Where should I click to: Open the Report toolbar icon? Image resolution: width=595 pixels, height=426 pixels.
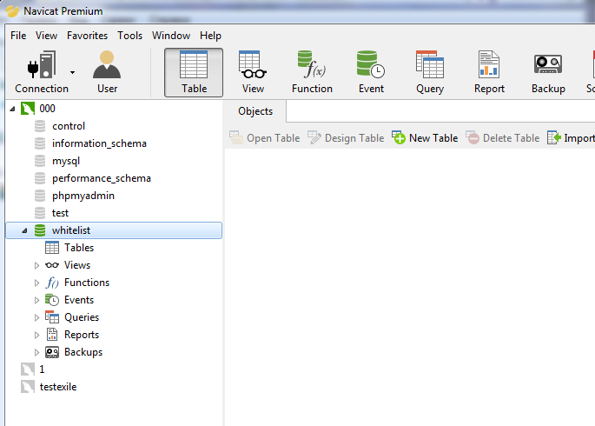coord(489,72)
